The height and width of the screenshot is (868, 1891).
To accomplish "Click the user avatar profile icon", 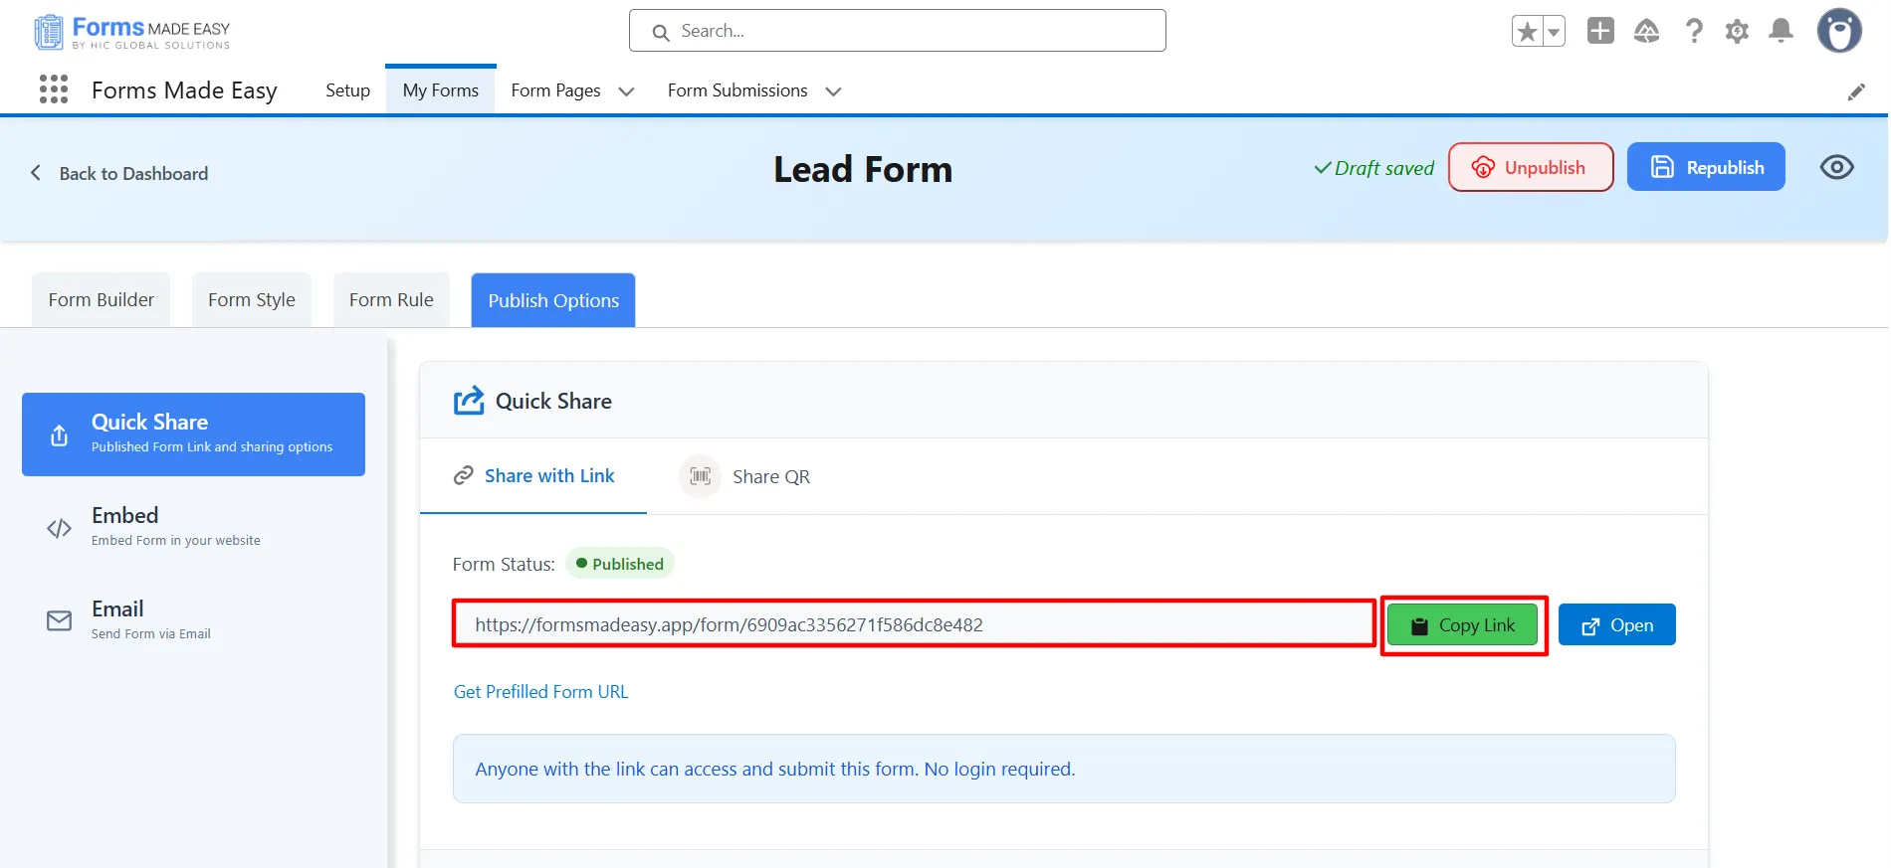I will 1838,31.
